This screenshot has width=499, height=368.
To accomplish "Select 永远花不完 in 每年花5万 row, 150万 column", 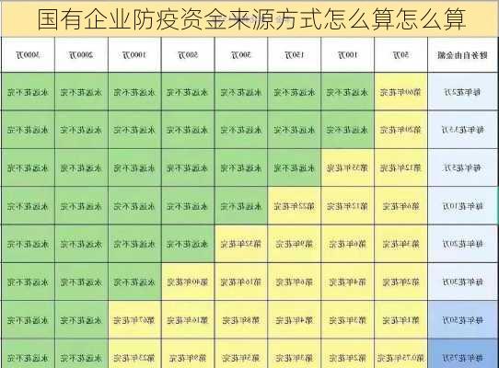I will click(x=295, y=167).
